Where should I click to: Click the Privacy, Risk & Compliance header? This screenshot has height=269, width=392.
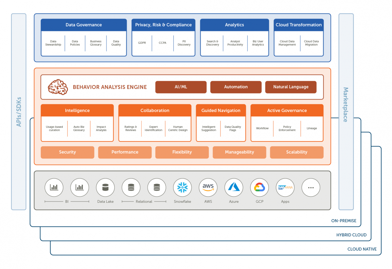tap(163, 25)
